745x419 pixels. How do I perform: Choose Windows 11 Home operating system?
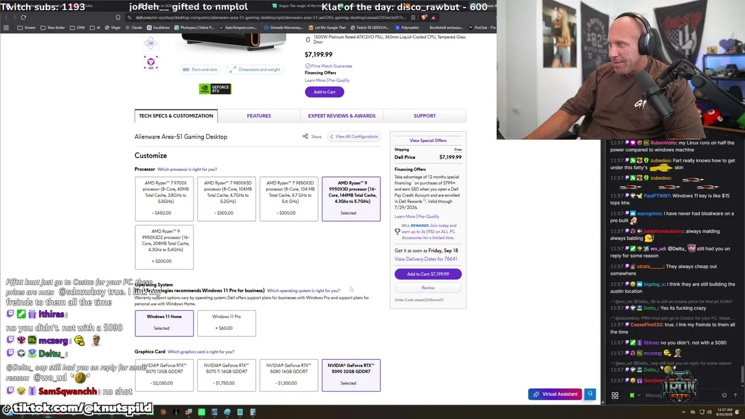click(164, 323)
